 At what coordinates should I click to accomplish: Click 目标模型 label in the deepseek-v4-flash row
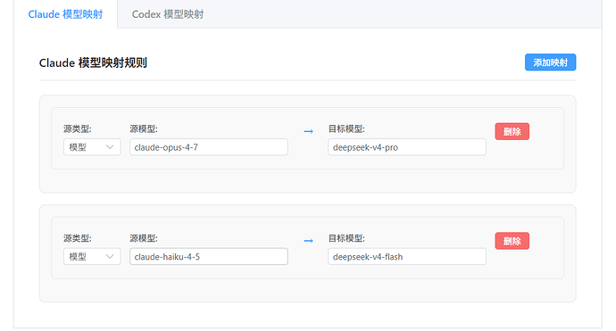[x=346, y=238]
